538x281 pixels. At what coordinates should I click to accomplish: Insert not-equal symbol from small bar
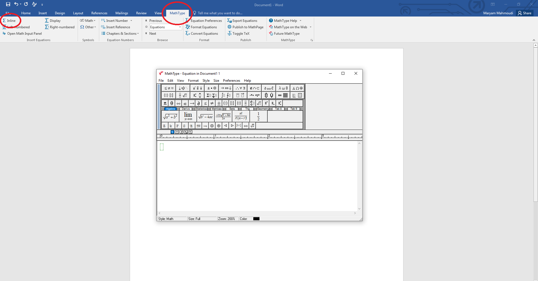pyautogui.click(x=212, y=103)
